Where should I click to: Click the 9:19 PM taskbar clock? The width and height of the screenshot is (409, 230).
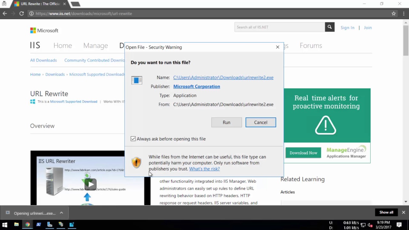(384, 225)
